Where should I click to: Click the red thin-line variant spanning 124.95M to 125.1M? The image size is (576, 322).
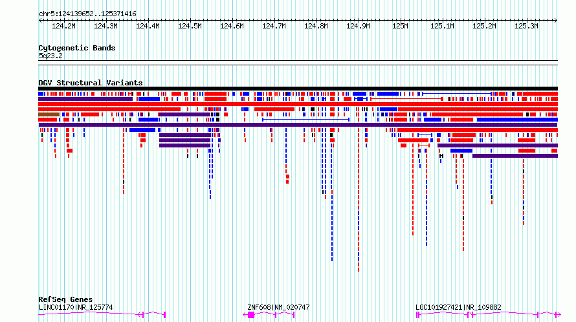(x=406, y=99)
